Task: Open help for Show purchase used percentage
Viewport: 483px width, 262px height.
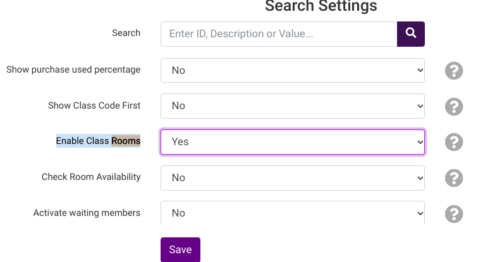Action: (454, 70)
